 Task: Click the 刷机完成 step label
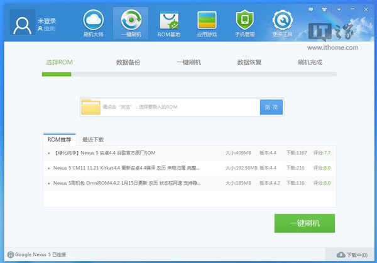(310, 62)
